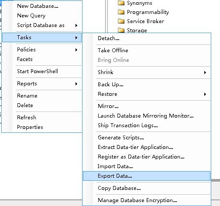Expand the Script Database as submenu arrow
This screenshot has height=206, width=220.
[x=76, y=25]
